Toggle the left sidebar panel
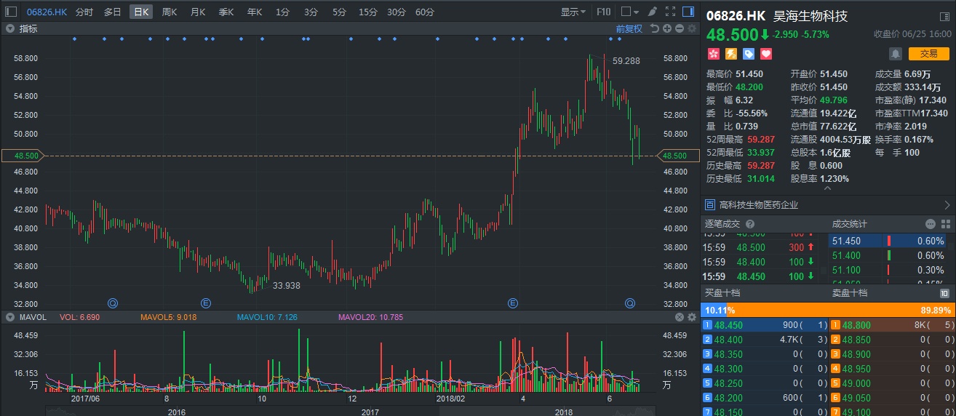The width and height of the screenshot is (956, 416). (x=11, y=12)
